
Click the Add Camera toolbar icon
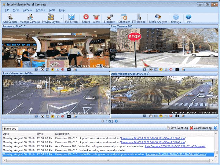coord(10,18)
